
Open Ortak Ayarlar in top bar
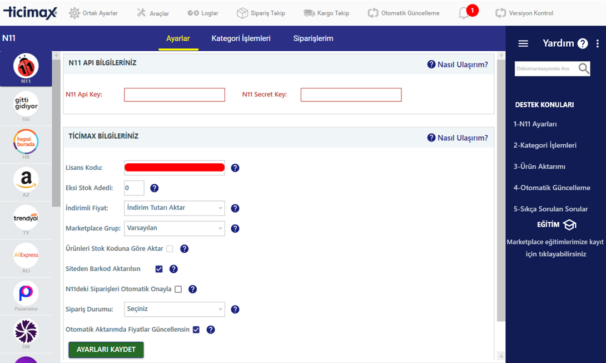coord(93,13)
